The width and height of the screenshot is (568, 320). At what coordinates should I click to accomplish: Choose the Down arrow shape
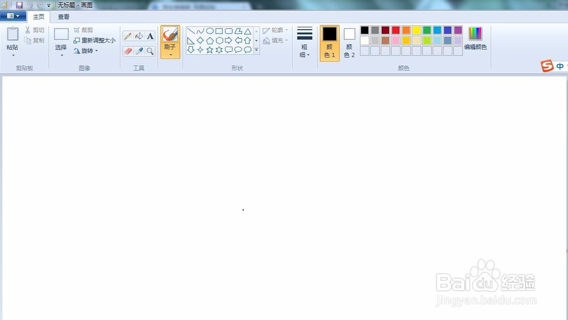pyautogui.click(x=191, y=49)
